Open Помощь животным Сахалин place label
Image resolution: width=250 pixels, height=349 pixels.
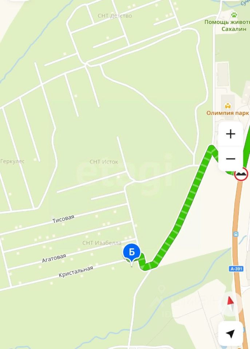pos(227,25)
